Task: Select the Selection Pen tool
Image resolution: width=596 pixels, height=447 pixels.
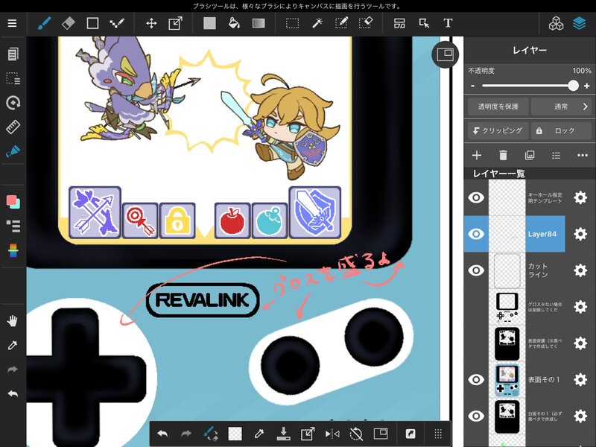Action: (341, 23)
